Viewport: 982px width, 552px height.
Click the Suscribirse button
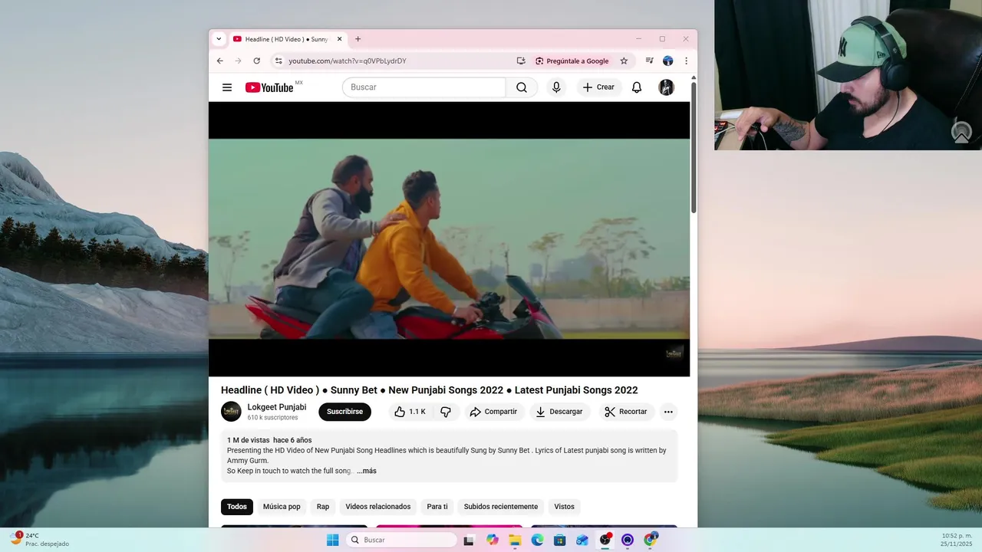click(344, 412)
